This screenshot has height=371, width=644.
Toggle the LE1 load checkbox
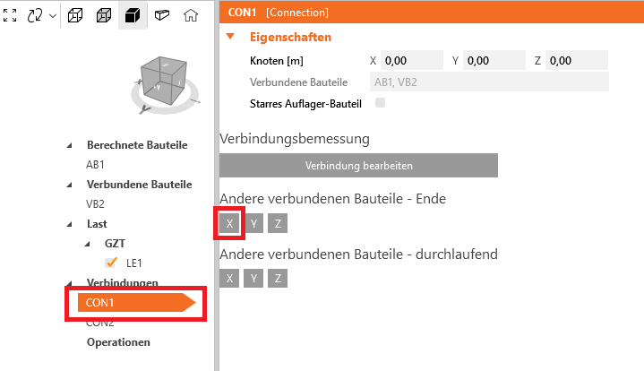coord(111,263)
